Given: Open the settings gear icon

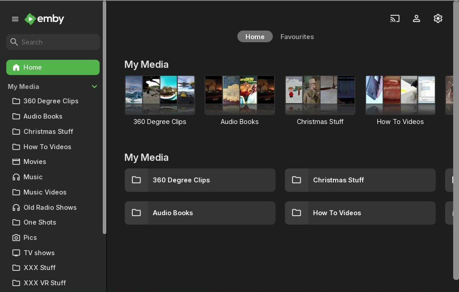Looking at the screenshot, I should click(x=438, y=18).
